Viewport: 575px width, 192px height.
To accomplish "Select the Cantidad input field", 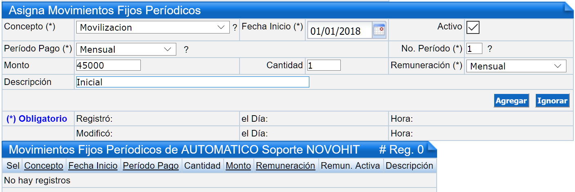I will [324, 65].
